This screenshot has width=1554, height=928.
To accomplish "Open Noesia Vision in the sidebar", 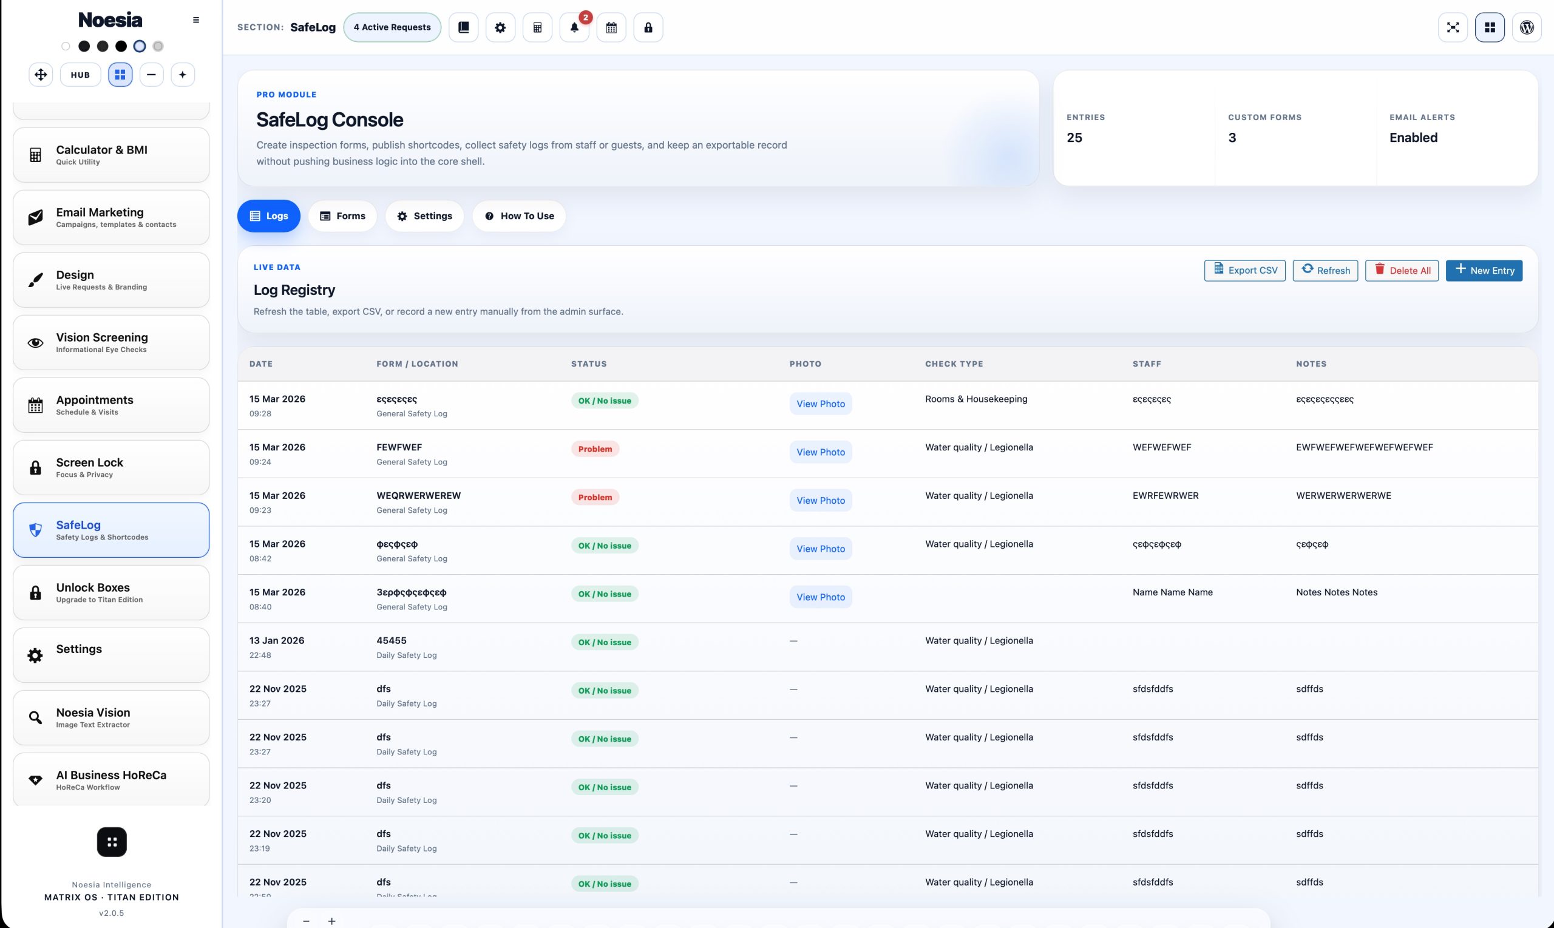I will [x=110, y=718].
